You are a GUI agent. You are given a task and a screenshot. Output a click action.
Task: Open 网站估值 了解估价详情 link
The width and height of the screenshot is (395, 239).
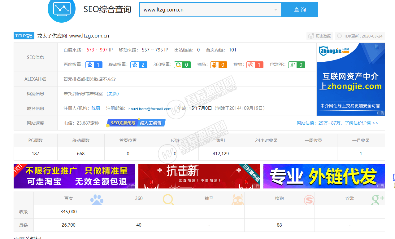click(337, 123)
